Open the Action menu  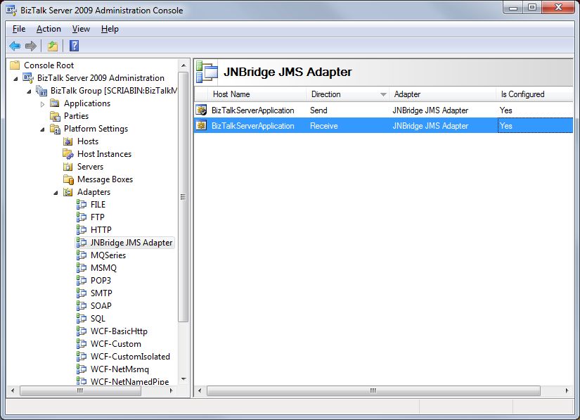pyautogui.click(x=49, y=29)
